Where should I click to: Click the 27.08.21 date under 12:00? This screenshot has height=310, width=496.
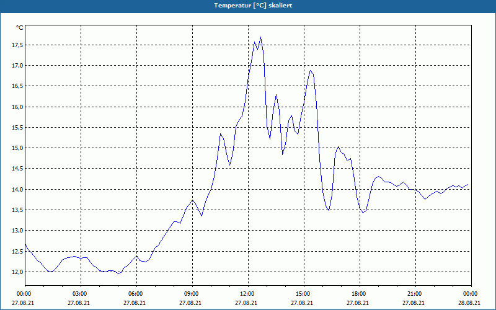tap(246, 303)
